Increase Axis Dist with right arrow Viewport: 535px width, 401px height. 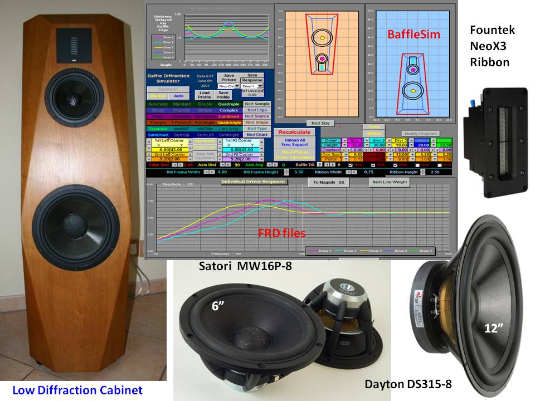227,165
